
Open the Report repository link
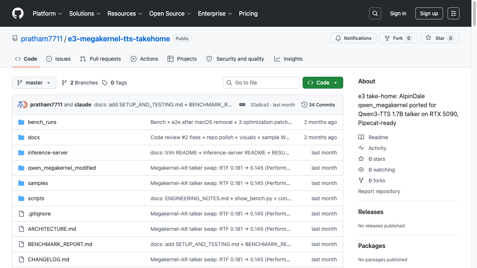pyautogui.click(x=379, y=191)
